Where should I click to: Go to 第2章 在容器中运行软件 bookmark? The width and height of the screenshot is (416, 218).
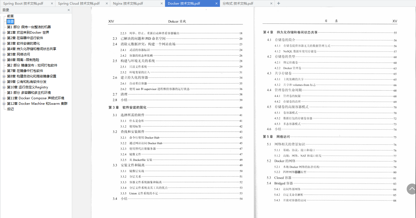tap(25, 38)
